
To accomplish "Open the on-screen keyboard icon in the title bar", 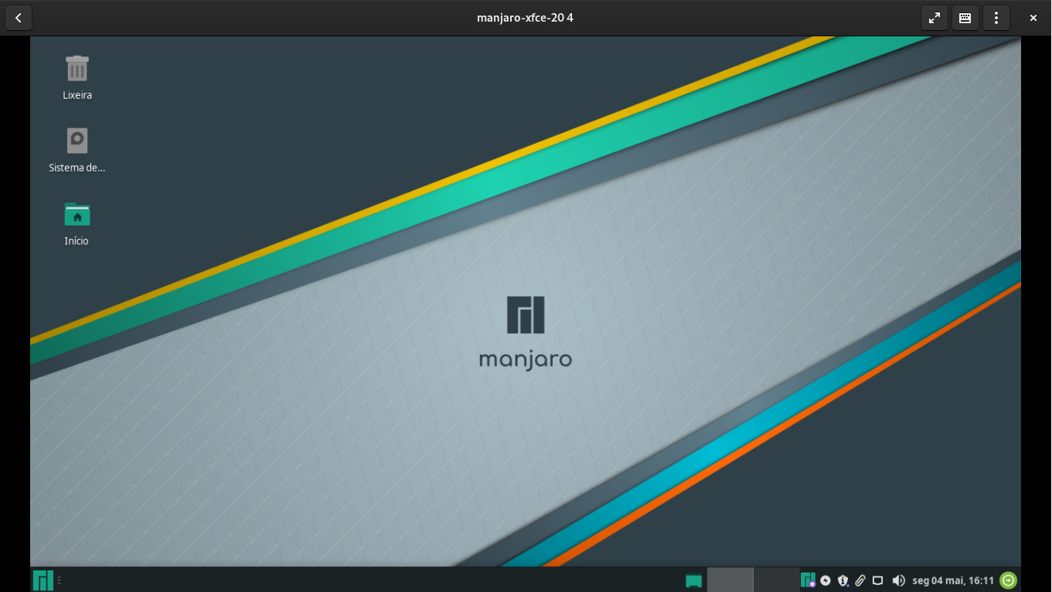I will [x=965, y=17].
